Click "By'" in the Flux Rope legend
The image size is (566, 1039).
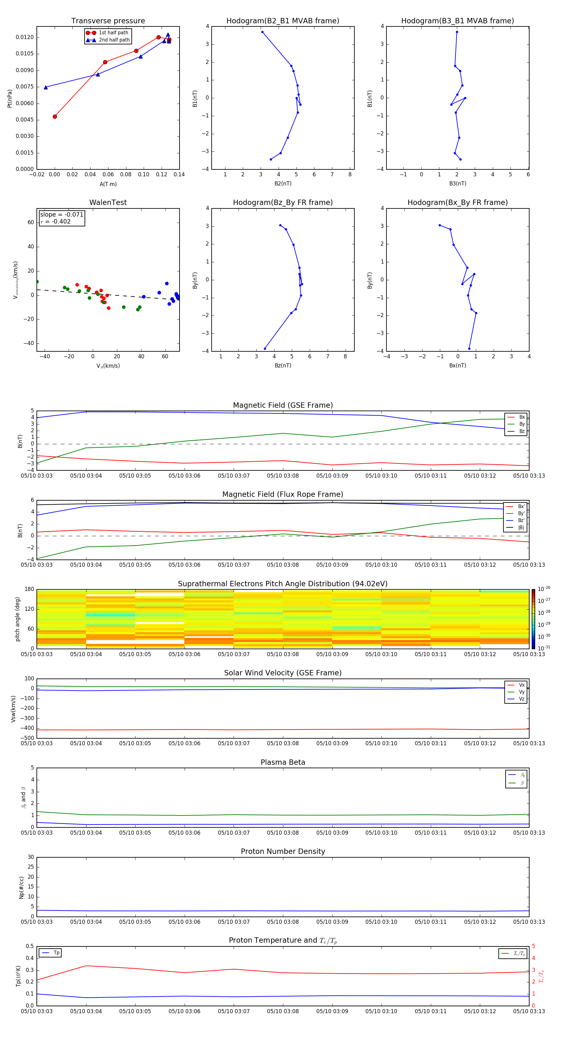pos(521,514)
